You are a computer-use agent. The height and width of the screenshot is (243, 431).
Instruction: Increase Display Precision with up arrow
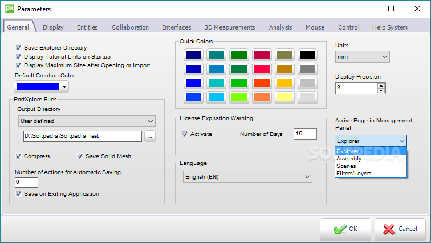tap(381, 85)
